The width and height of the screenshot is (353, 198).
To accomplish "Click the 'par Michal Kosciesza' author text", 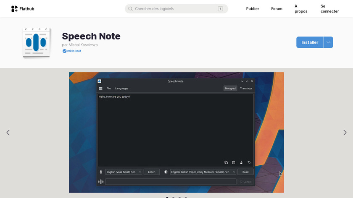I will pos(80,45).
